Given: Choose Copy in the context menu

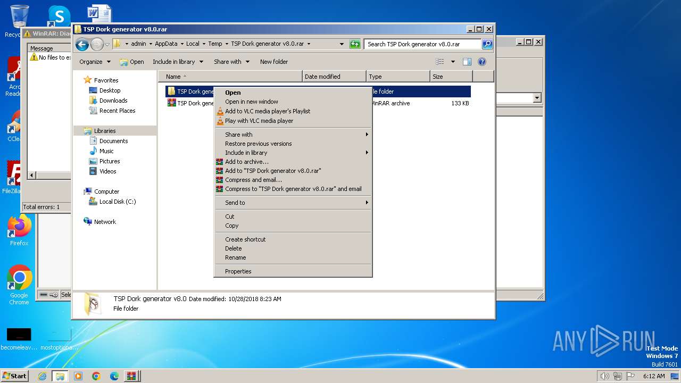Looking at the screenshot, I should 293,226.
